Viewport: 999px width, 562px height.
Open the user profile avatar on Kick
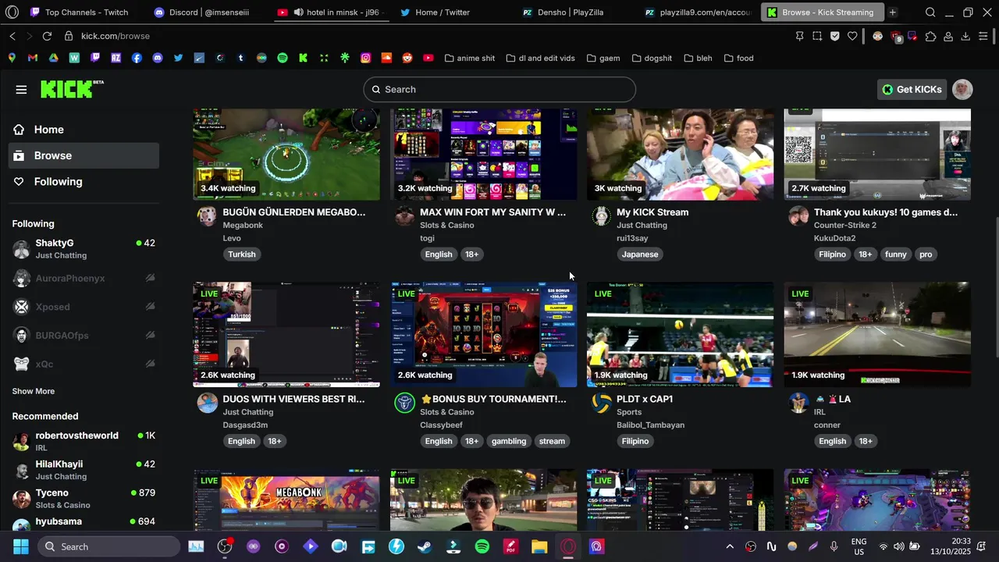pos(962,89)
